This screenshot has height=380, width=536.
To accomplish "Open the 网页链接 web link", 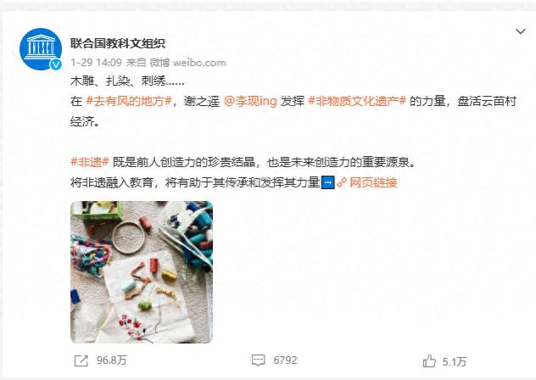I will tap(373, 182).
